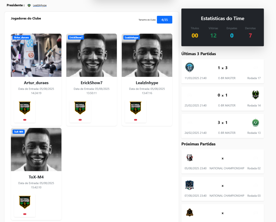The image size is (276, 222).
Task: Click the National Championship badge under ErickShow7
Action: click(80, 108)
